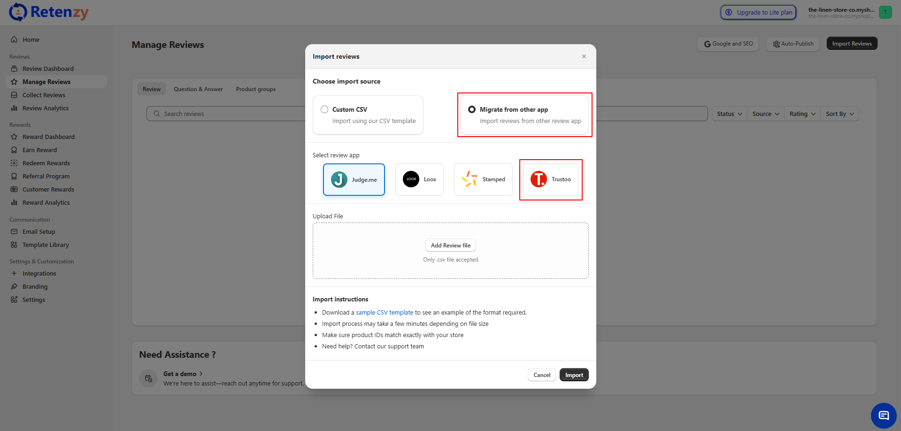Click the Manage Reviews star icon

(x=14, y=82)
